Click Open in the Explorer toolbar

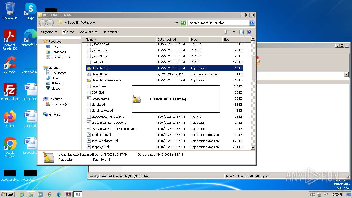pyautogui.click(x=68, y=32)
